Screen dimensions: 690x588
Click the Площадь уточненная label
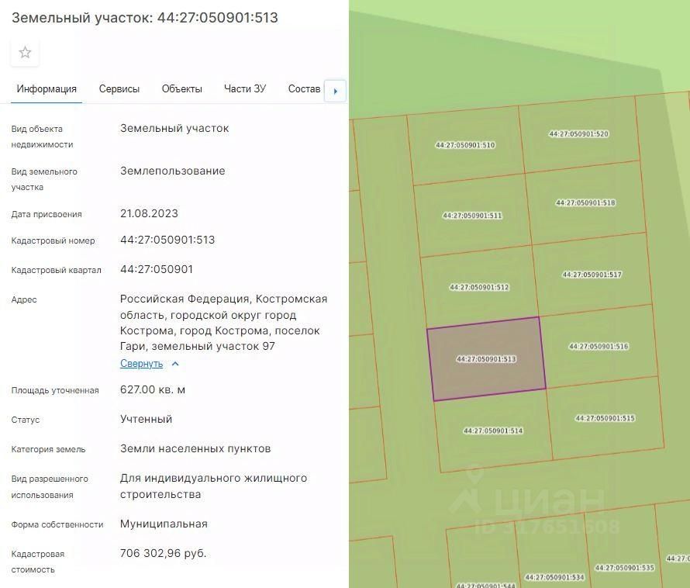(55, 391)
